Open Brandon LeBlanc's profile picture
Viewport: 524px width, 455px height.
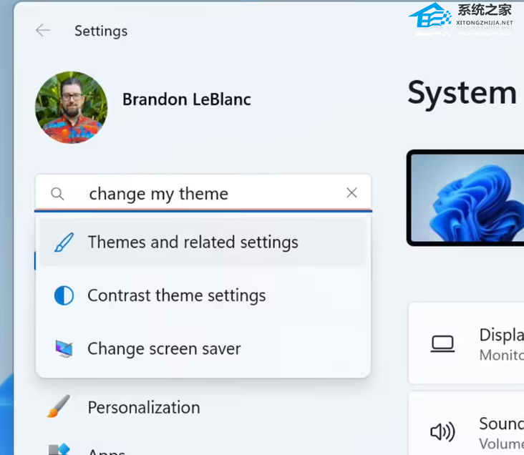pos(71,107)
